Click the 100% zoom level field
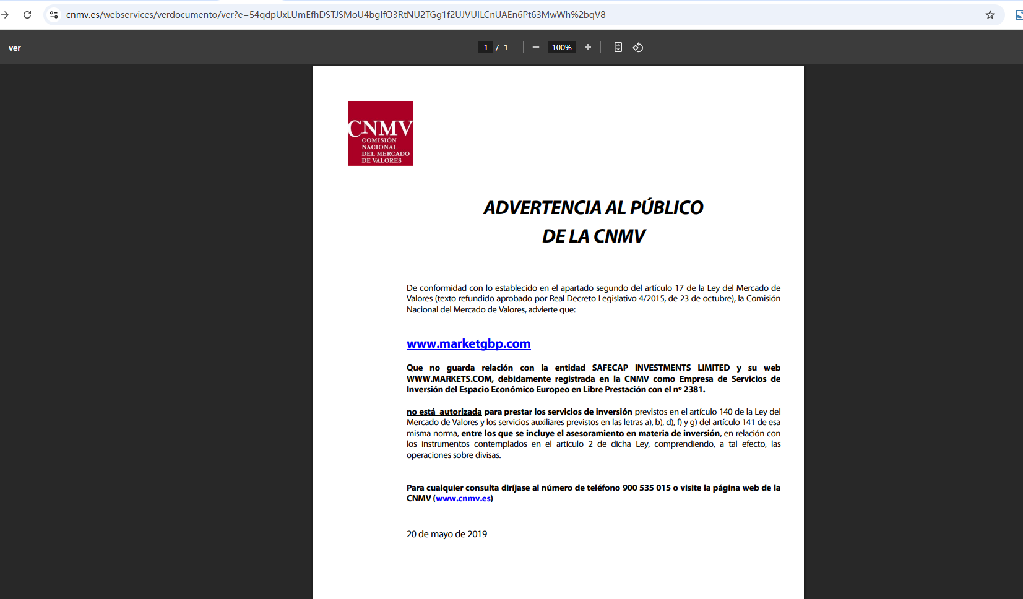1023x599 pixels. (561, 48)
